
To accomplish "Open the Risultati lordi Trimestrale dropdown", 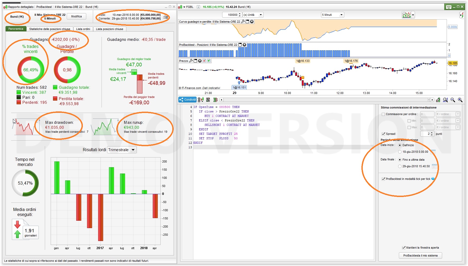I will [x=122, y=150].
